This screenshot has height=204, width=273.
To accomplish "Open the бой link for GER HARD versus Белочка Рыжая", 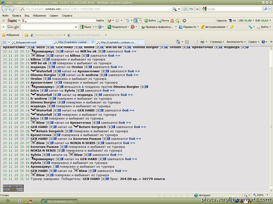I will tap(135, 139).
